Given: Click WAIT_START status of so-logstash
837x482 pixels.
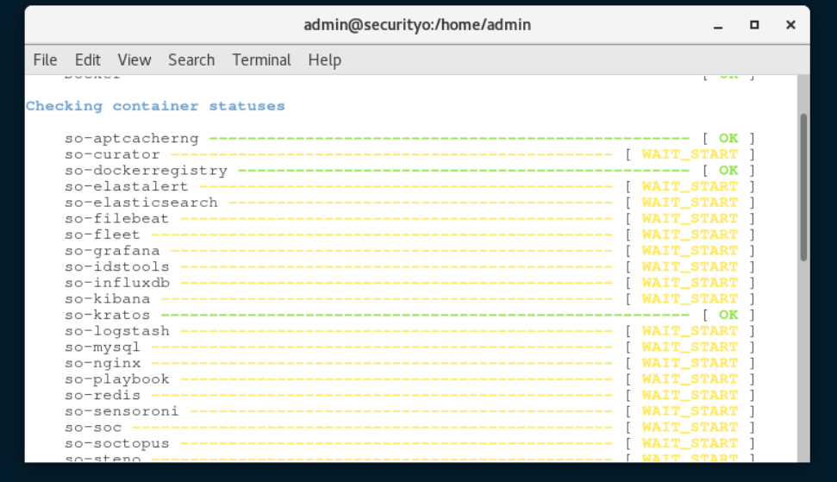Looking at the screenshot, I should (690, 330).
